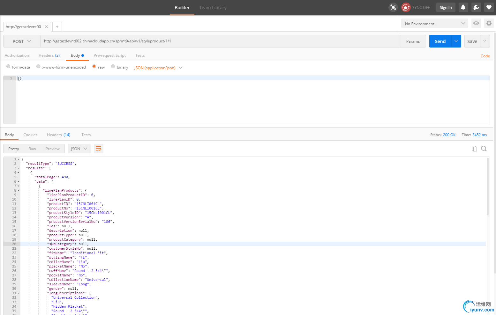The height and width of the screenshot is (315, 496).
Task: Search within the response body
Action: pyautogui.click(x=484, y=149)
